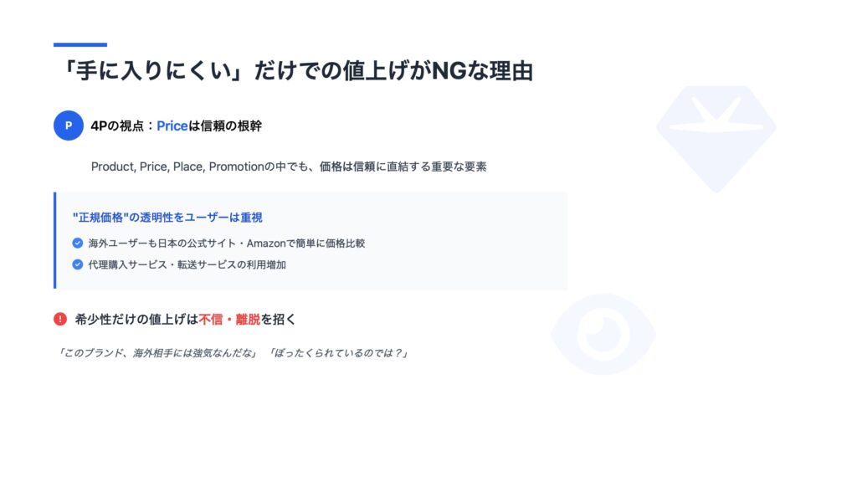Click the blue circular P icon
Screen dimensions: 857x482
point(69,126)
